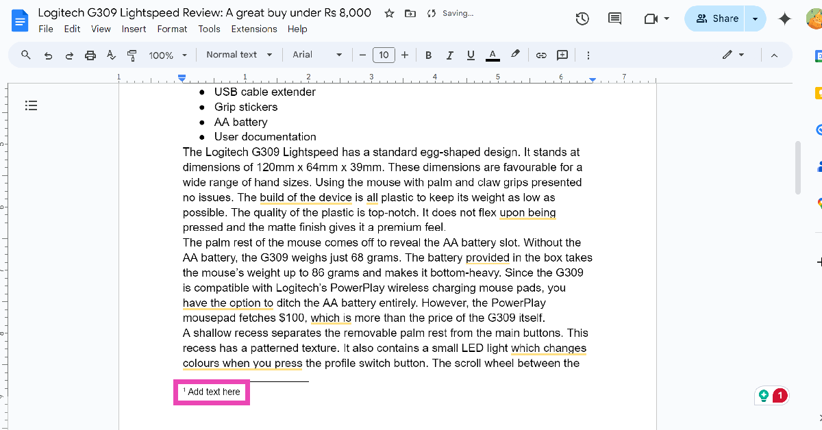Open the font family dropdown

[x=317, y=55]
